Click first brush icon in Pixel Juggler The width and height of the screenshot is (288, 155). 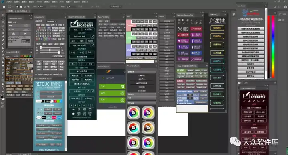pyautogui.click(x=245, y=101)
